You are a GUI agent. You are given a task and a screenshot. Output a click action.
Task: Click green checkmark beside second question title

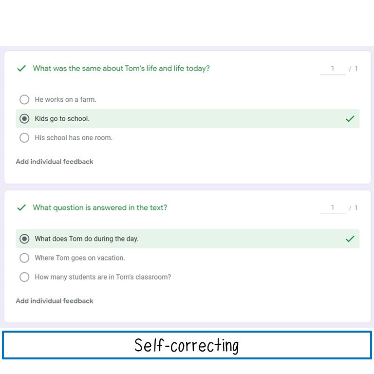point(21,208)
